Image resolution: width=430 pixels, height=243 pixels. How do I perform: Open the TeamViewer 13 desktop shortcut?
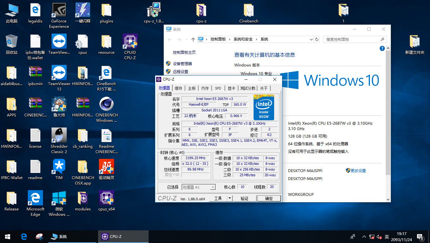59,78
